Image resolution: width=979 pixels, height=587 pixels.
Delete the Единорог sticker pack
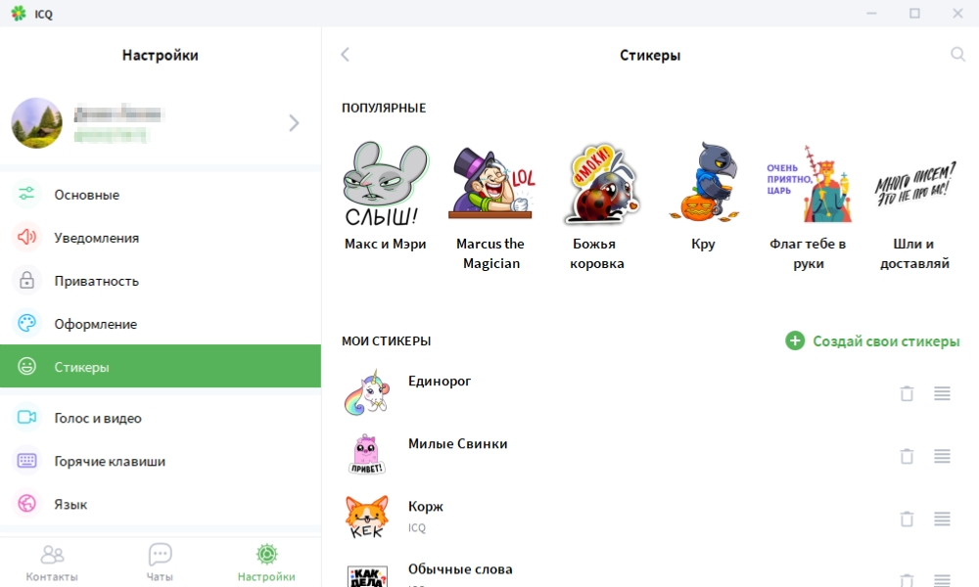click(907, 393)
